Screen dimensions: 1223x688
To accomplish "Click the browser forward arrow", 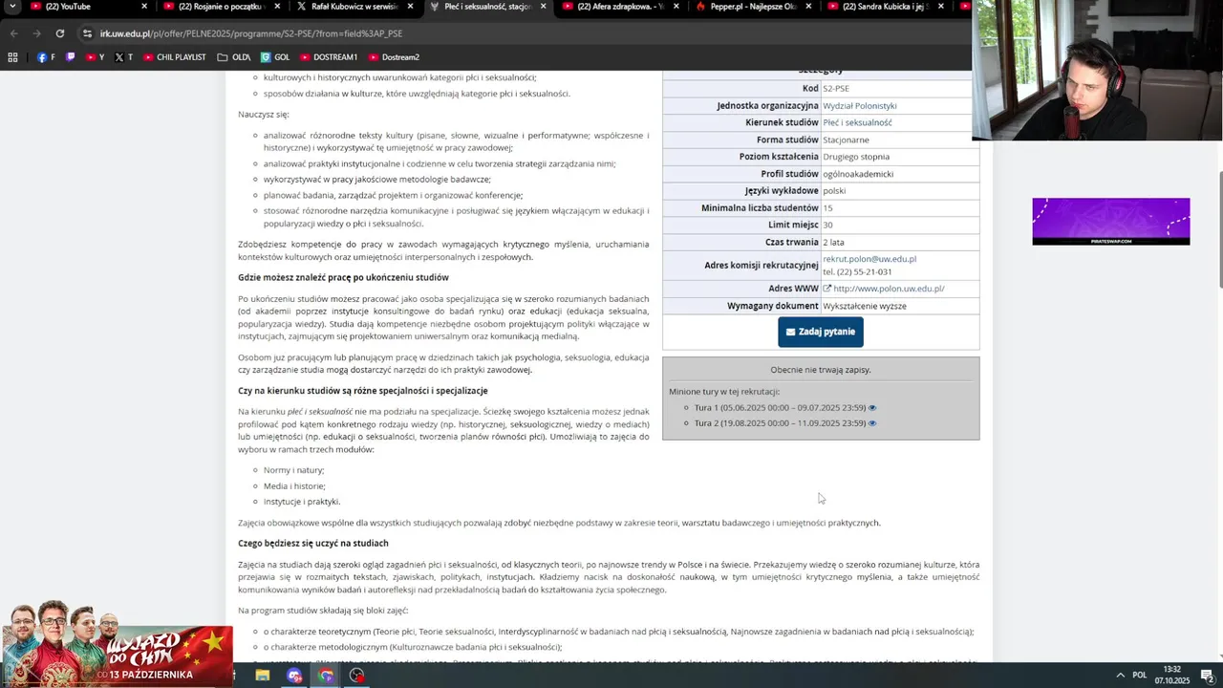I will tap(36, 33).
